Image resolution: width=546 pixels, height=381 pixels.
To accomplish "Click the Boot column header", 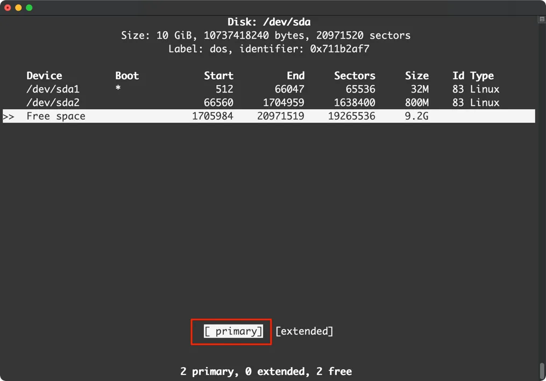I will coord(127,75).
